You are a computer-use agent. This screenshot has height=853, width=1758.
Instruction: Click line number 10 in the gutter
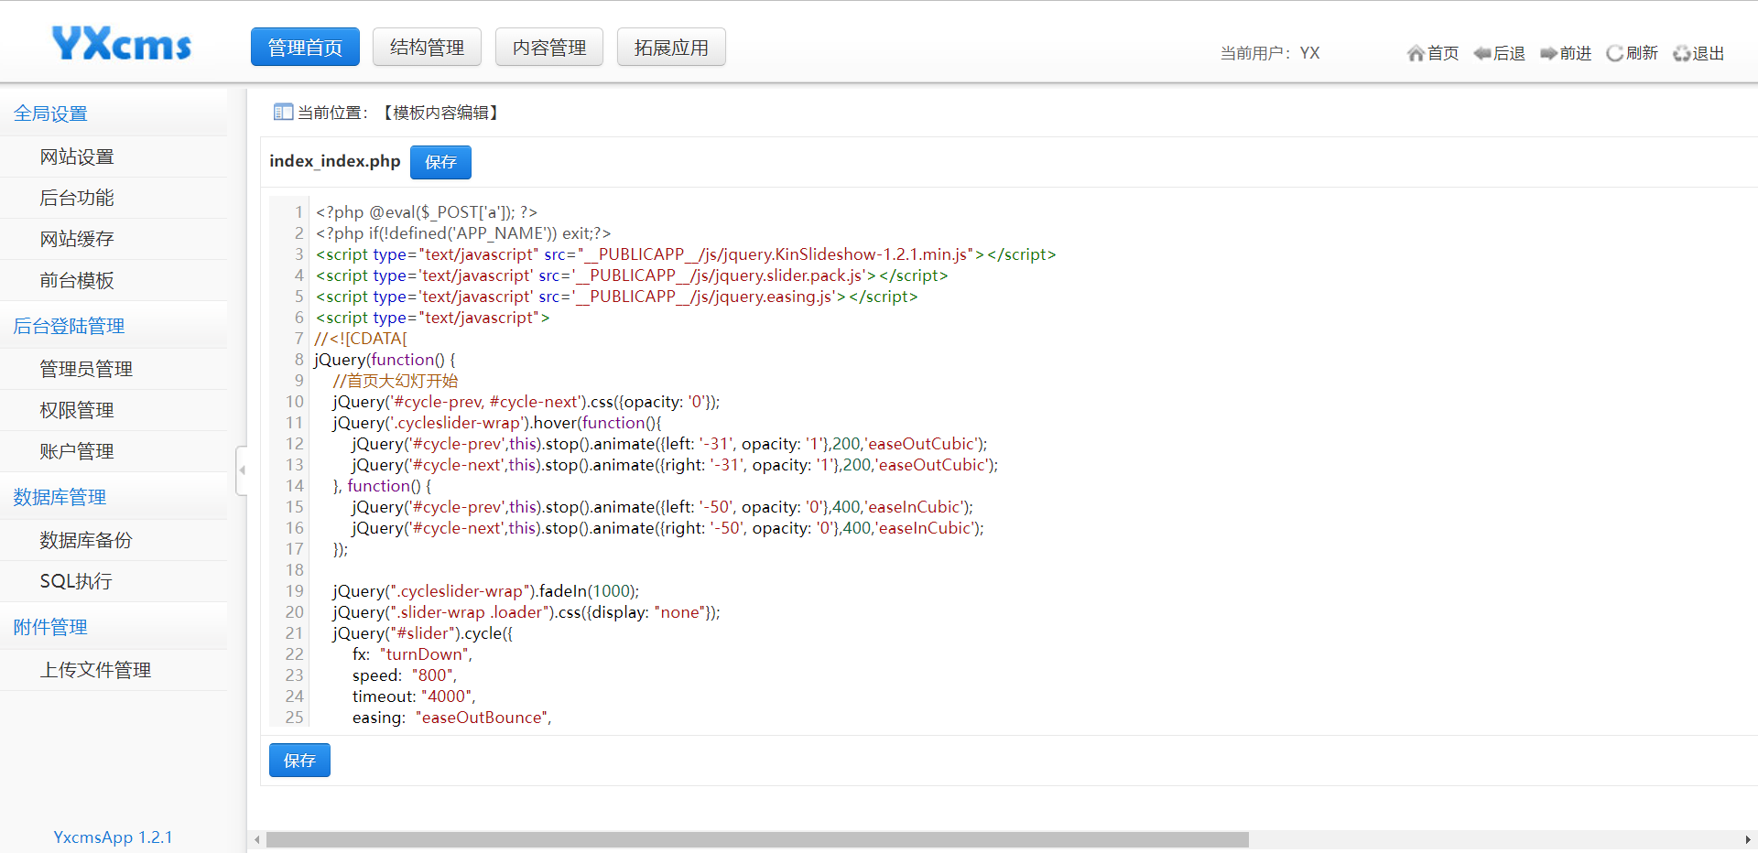coord(294,402)
